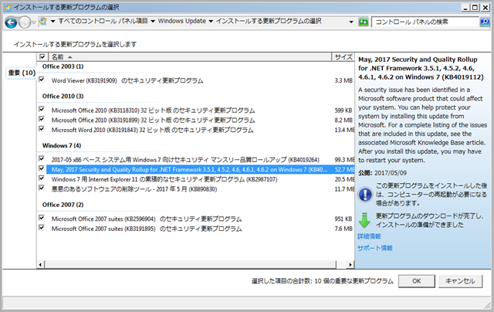Uncheck Office 2007 suites (KB3191895) checkbox

[x=41, y=227]
